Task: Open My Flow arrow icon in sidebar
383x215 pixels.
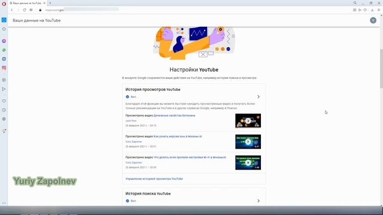Action: (4, 89)
